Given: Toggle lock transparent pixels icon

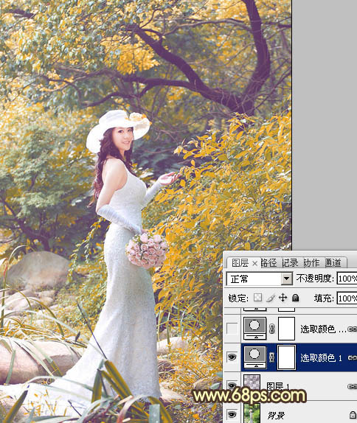Looking at the screenshot, I should tap(257, 298).
